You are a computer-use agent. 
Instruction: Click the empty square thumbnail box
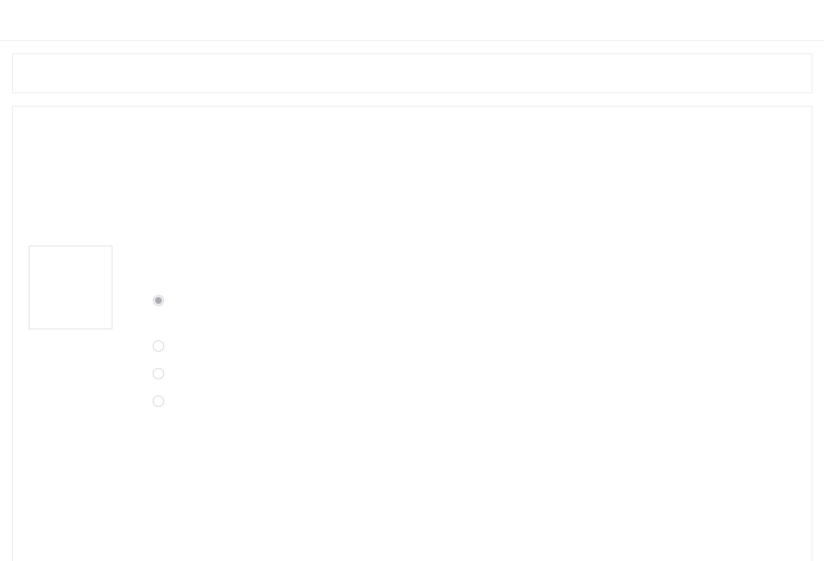[71, 287]
